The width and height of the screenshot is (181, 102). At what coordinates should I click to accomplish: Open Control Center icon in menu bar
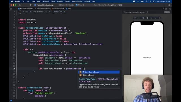tap(154, 1)
